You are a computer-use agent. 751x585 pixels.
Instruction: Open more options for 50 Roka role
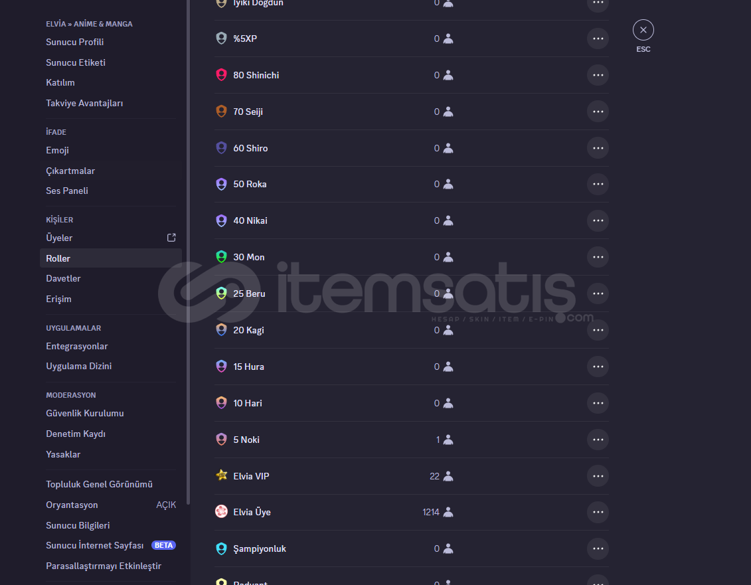[598, 184]
